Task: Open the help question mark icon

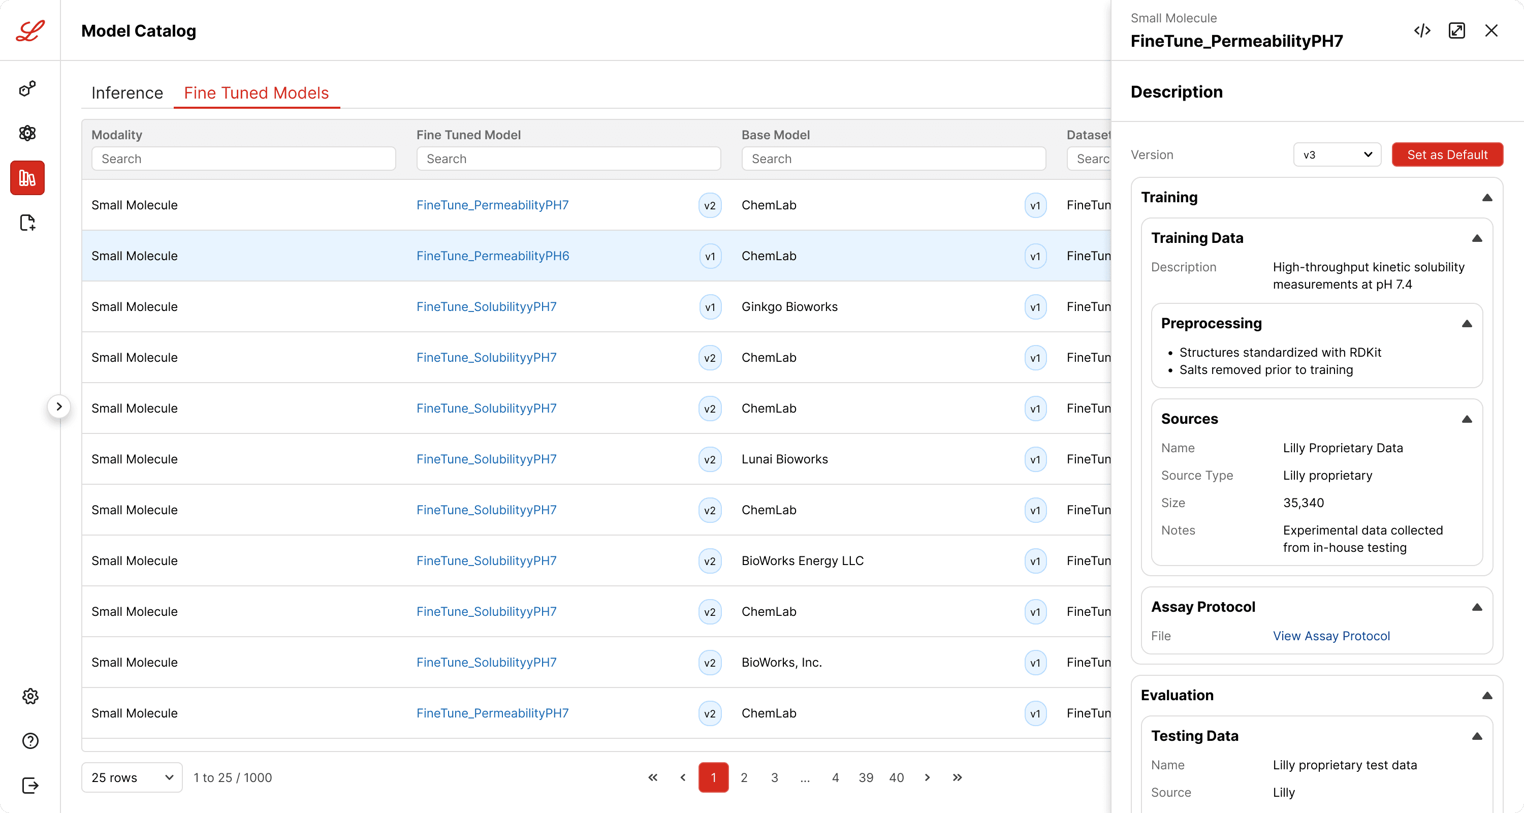Action: (30, 741)
